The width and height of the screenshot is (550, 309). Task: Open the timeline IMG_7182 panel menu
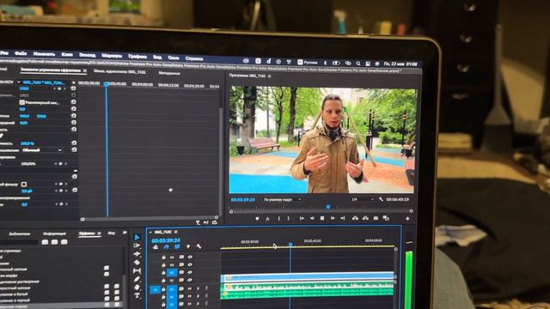[175, 232]
